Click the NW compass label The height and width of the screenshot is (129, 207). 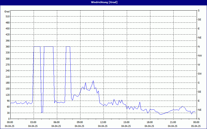click(200, 56)
